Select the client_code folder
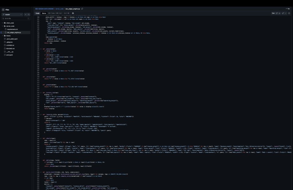 (x=10, y=23)
